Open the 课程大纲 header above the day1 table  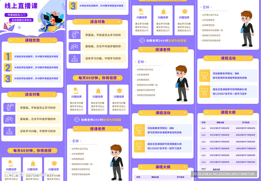pos(228,112)
